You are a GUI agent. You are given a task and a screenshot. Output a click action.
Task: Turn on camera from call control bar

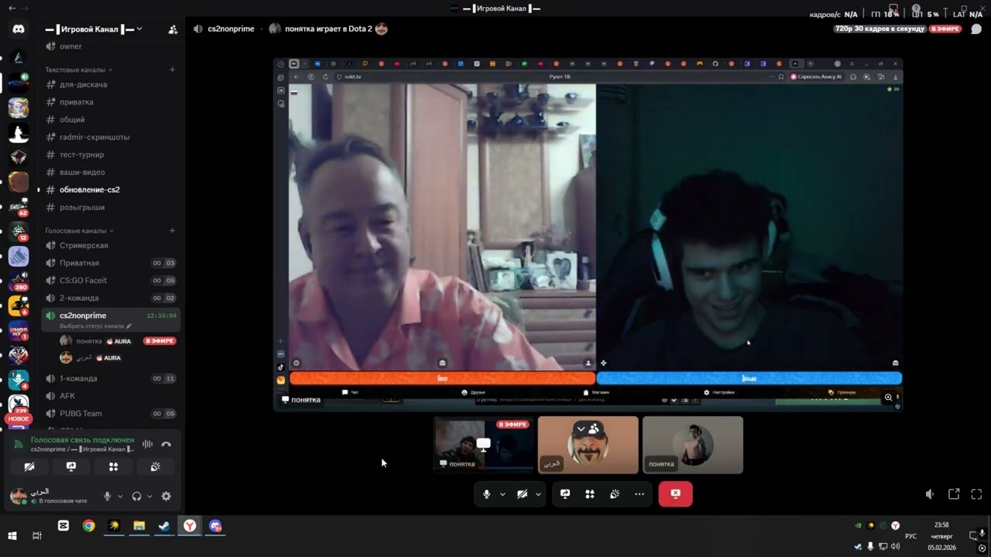(522, 494)
